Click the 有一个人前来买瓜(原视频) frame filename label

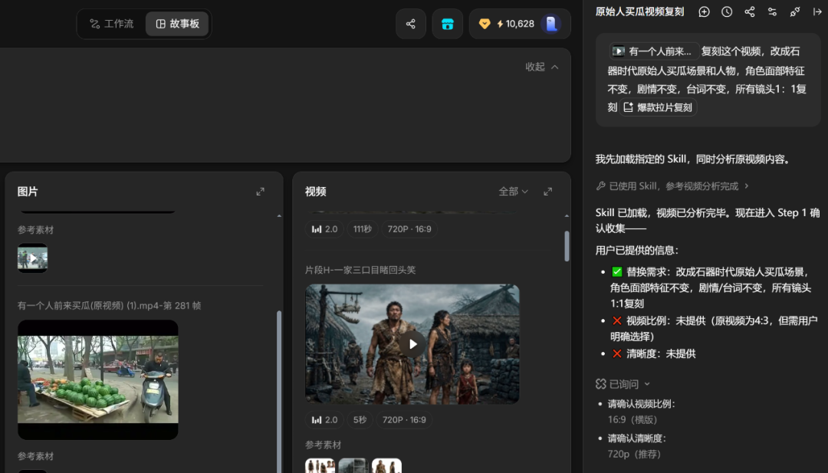coord(110,306)
